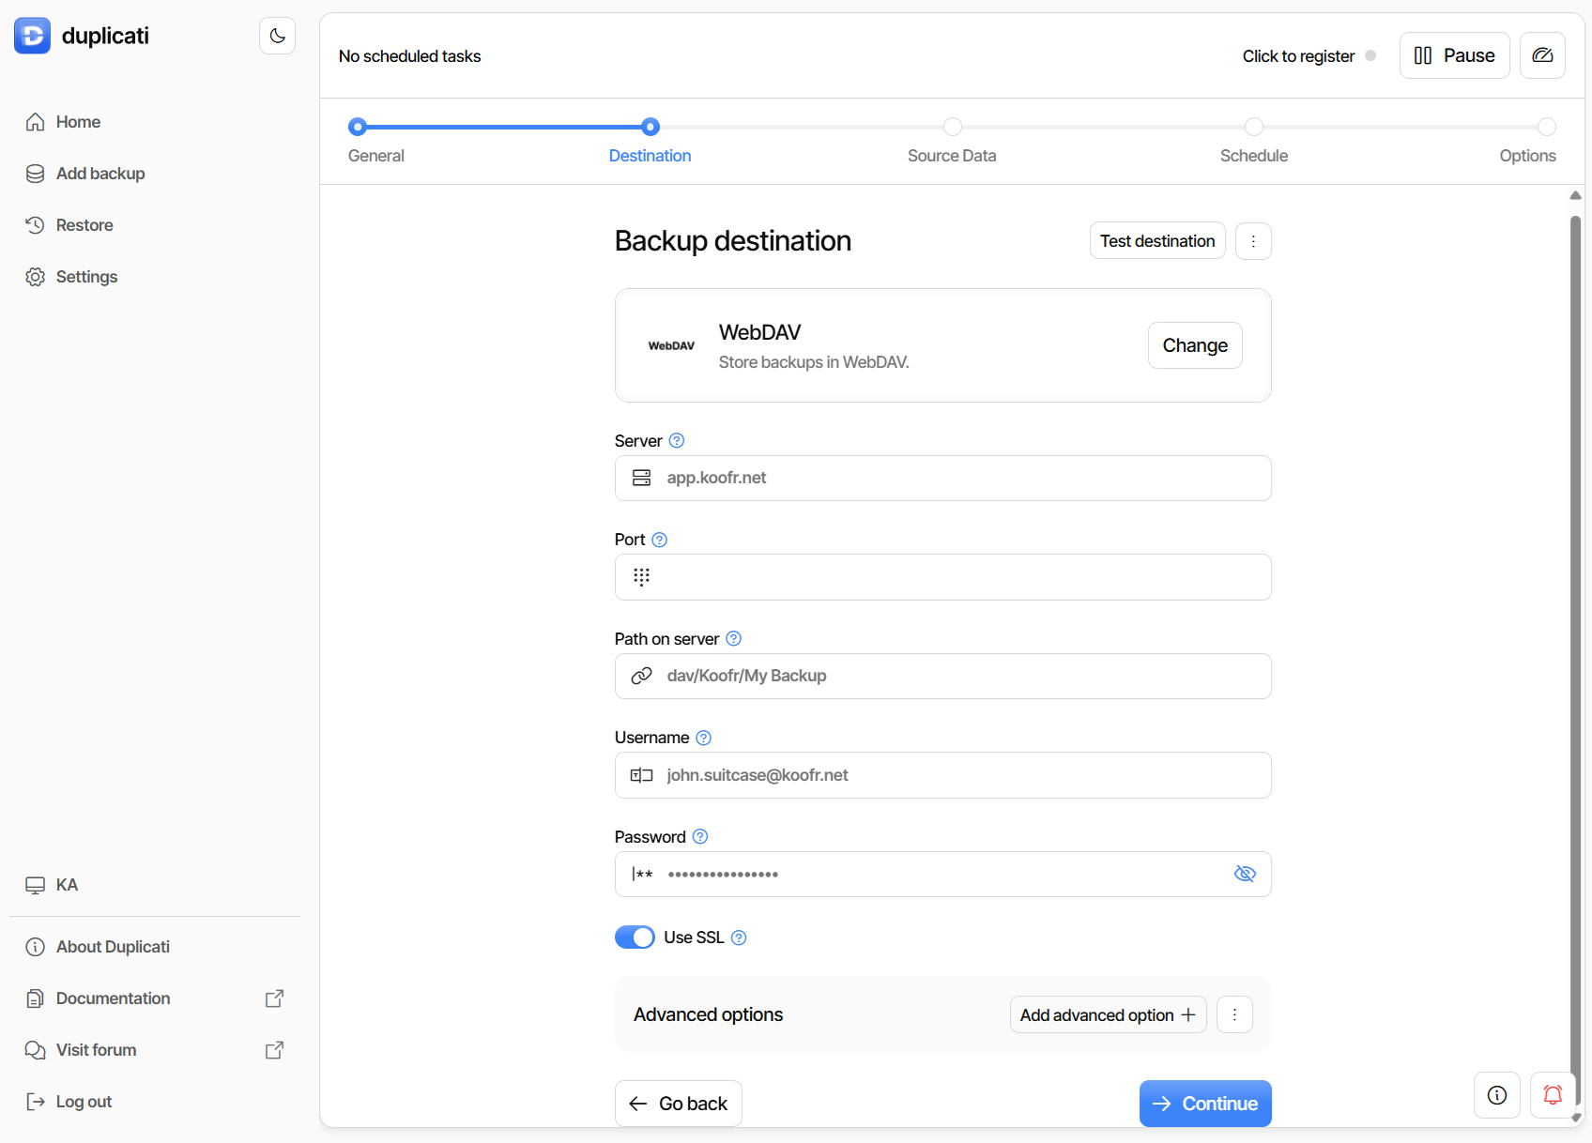Open Restore from the sidebar
The height and width of the screenshot is (1143, 1592).
pos(84,224)
